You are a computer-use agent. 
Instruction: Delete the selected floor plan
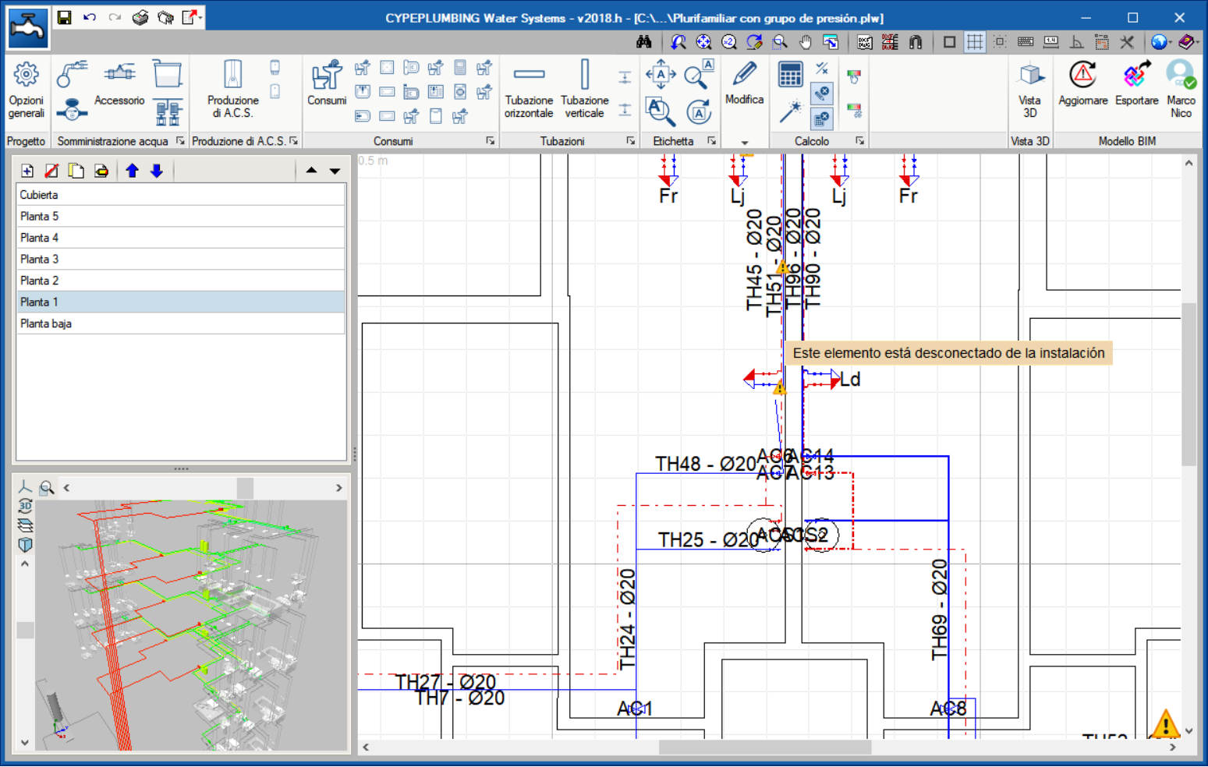[x=51, y=171]
